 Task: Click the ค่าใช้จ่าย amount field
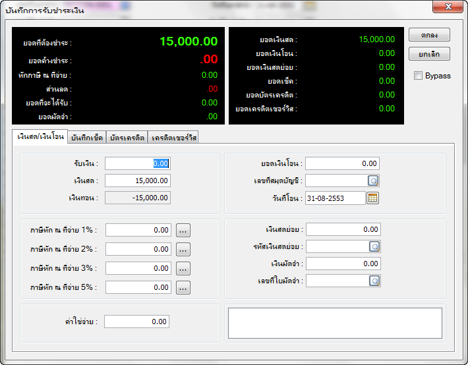pyautogui.click(x=136, y=322)
